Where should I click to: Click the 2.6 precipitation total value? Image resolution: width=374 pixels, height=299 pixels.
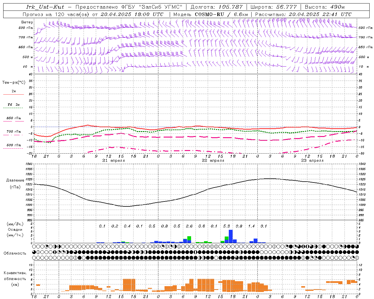click(189, 226)
